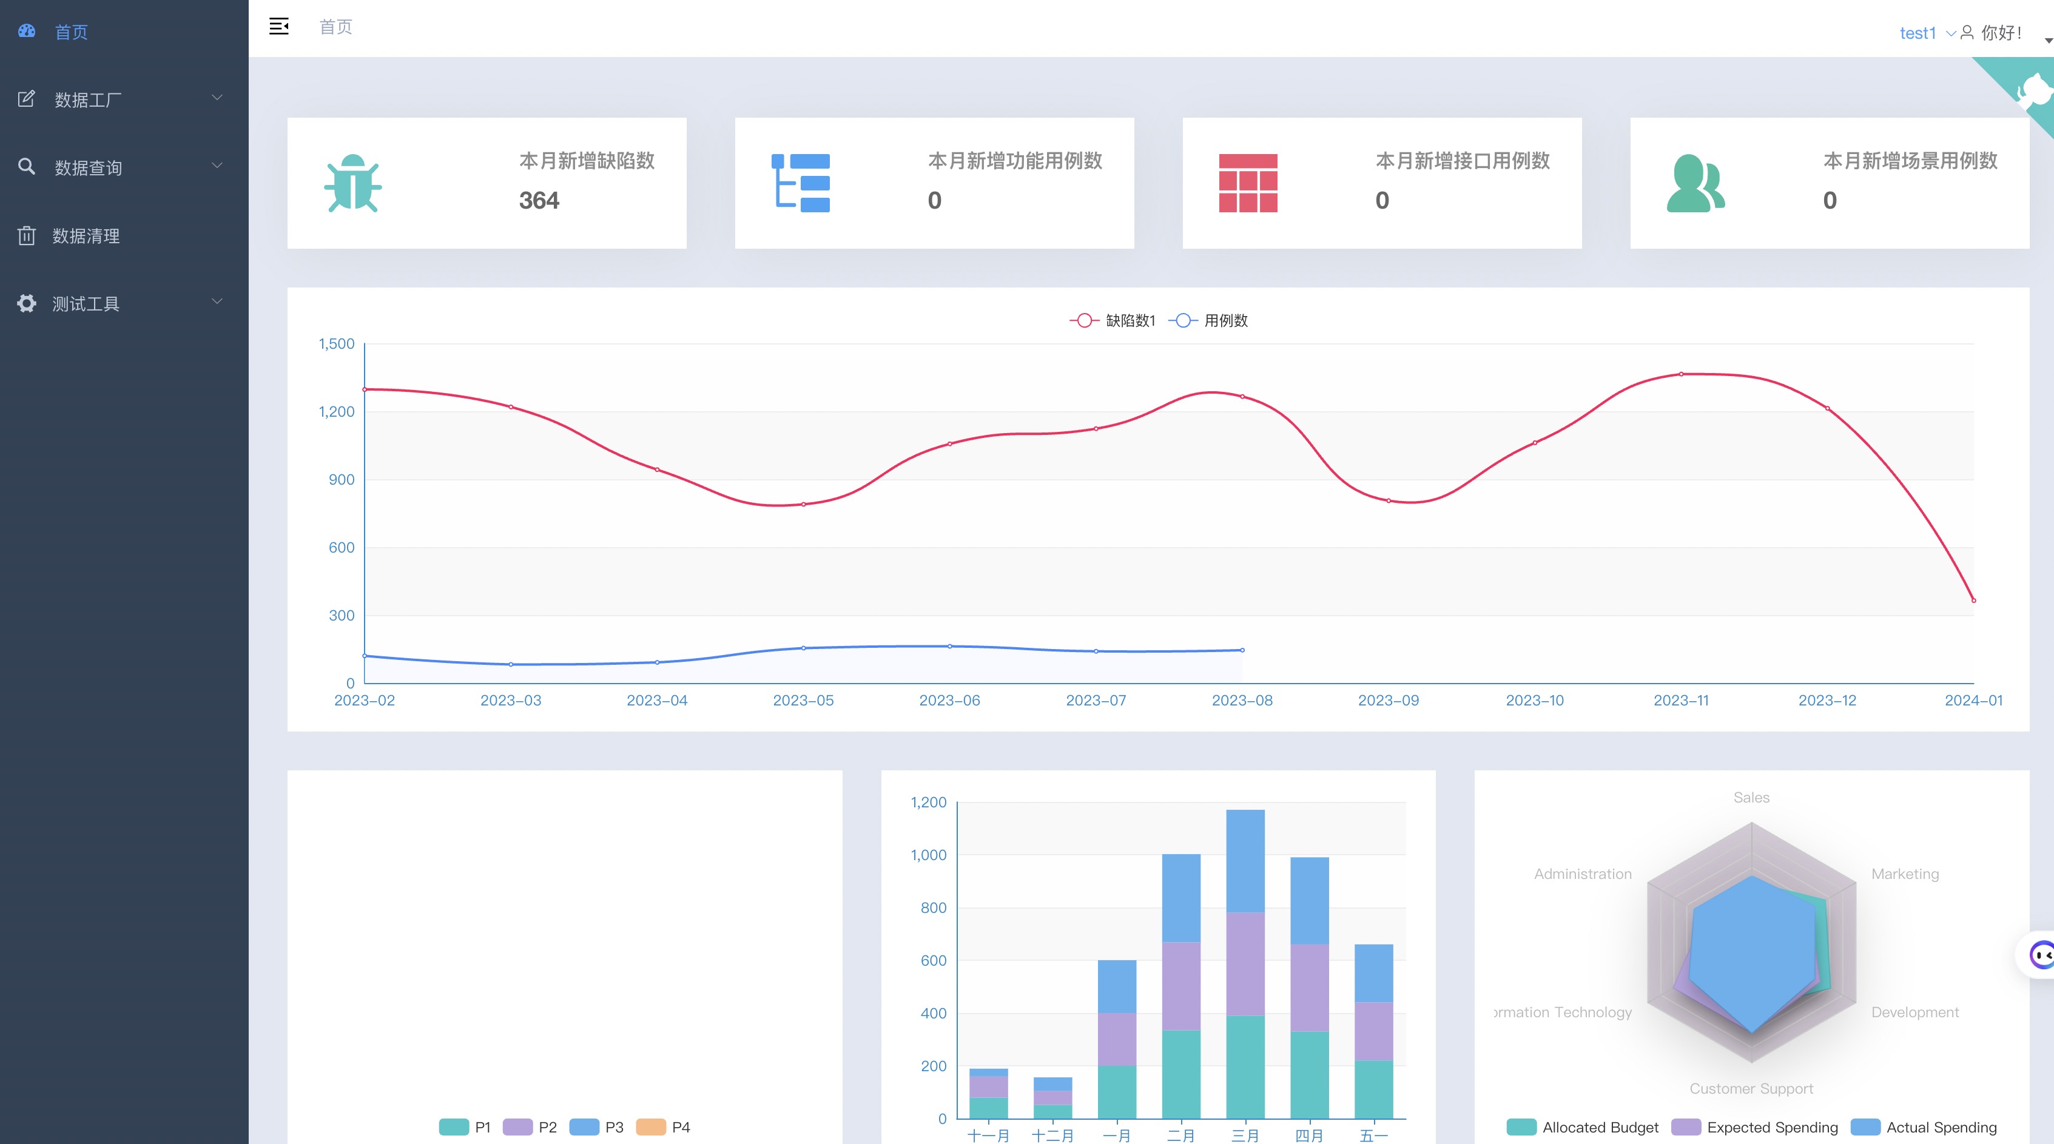Click the 本月新增功能用例数 card title
The height and width of the screenshot is (1144, 2054).
coord(1015,161)
